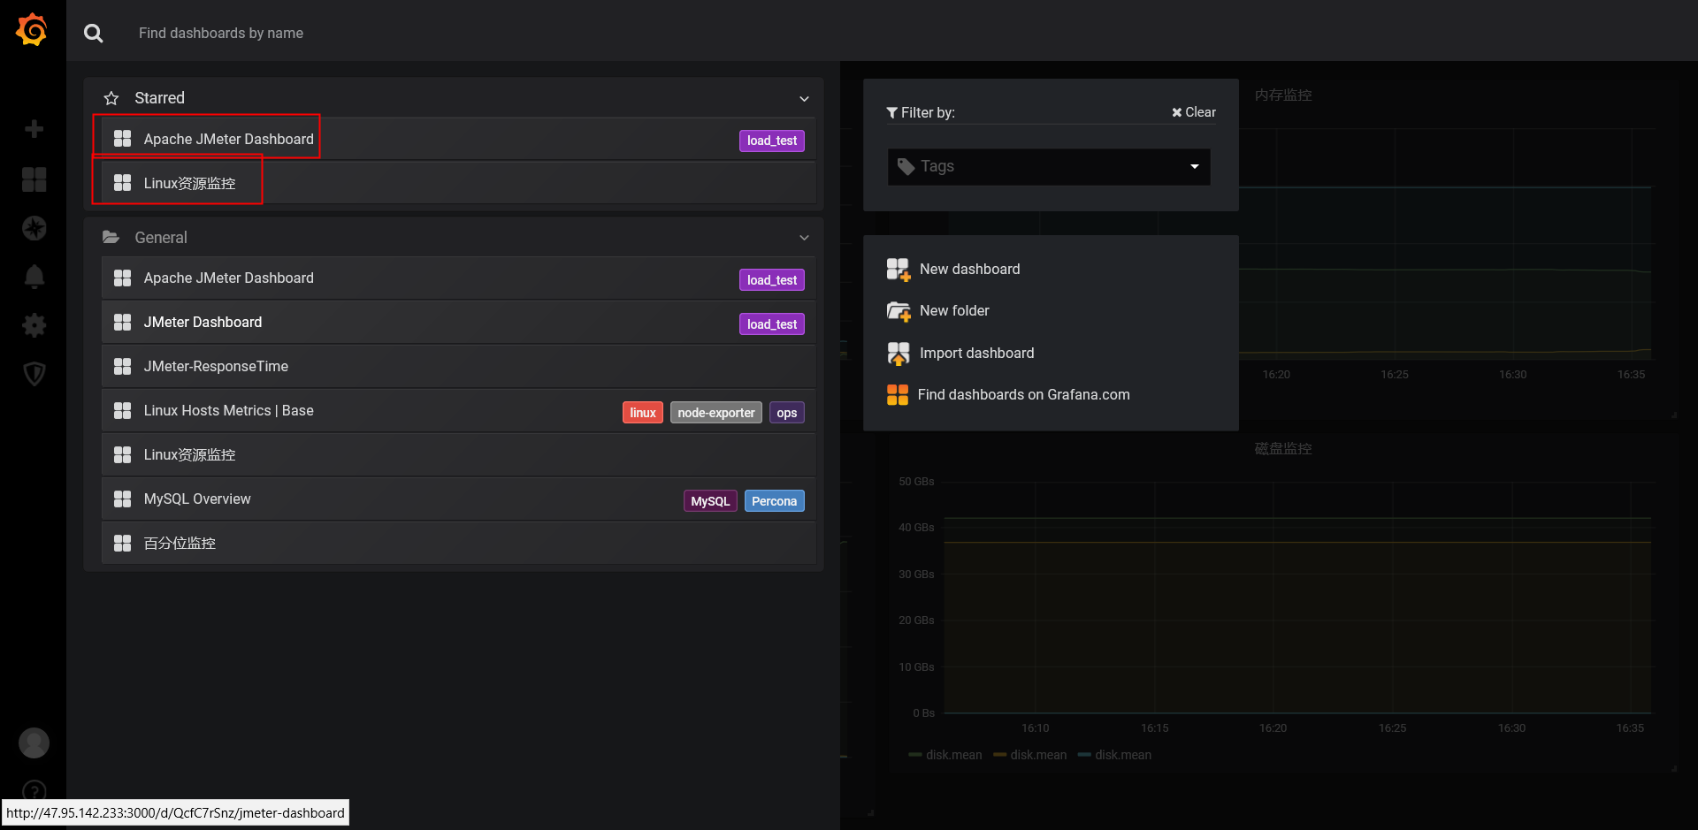The width and height of the screenshot is (1698, 830).
Task: Click the Starred section heading
Action: 159,98
